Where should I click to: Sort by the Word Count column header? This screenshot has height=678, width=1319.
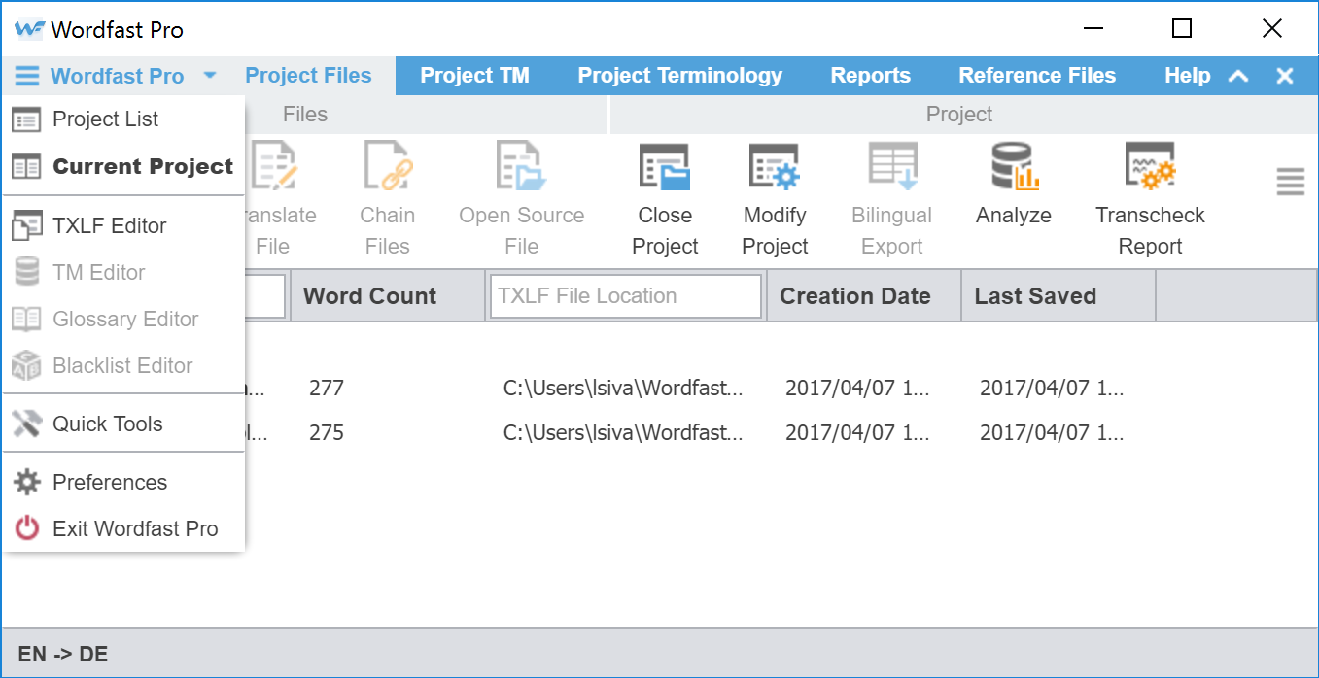coord(369,296)
